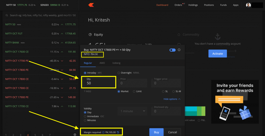Image resolution: width=265 pixels, height=136 pixels.
Task: Select NIFTY OCT 17600 CE row
Action: (x=40, y=52)
